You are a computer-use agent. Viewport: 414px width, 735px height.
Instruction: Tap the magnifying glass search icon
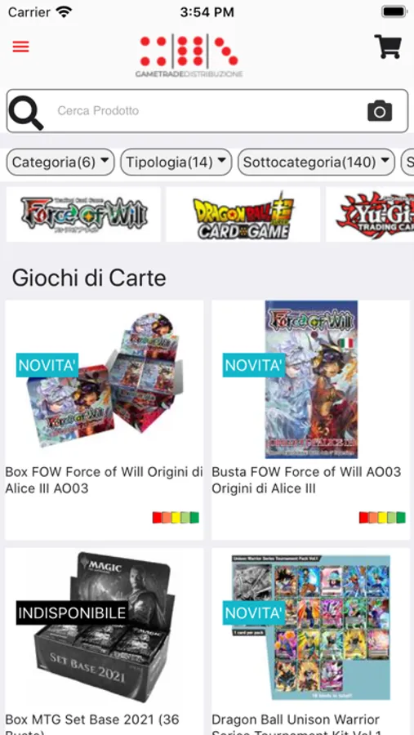26,113
